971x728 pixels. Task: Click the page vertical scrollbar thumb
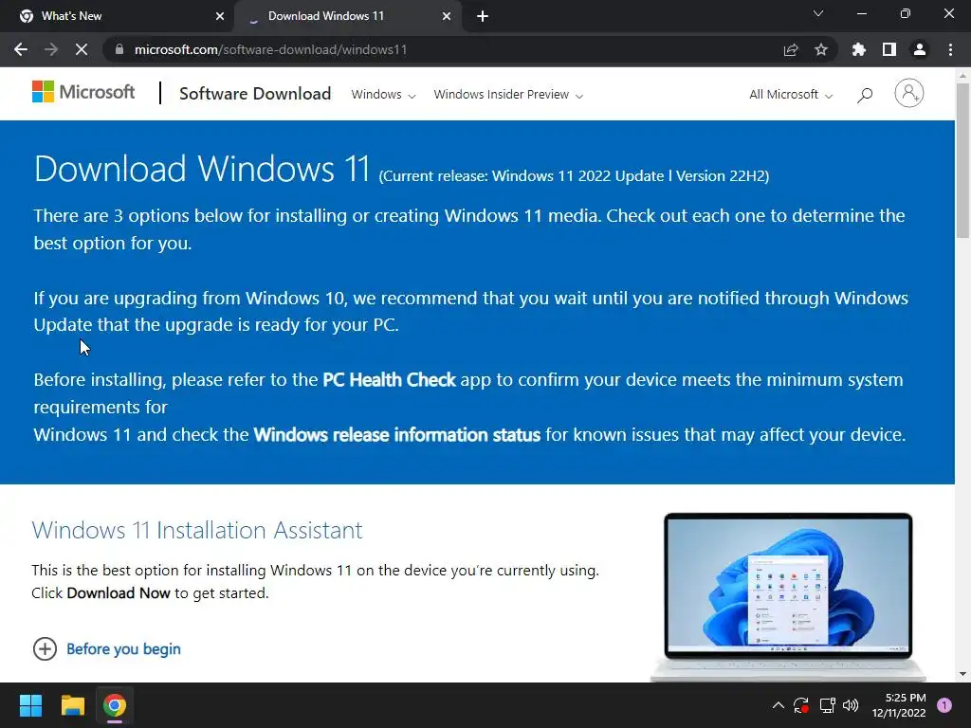coord(962,160)
